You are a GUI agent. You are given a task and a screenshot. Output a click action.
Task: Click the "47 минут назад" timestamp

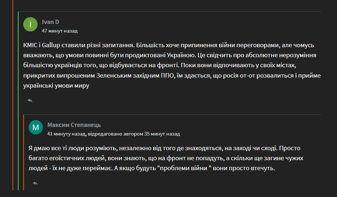(60, 31)
